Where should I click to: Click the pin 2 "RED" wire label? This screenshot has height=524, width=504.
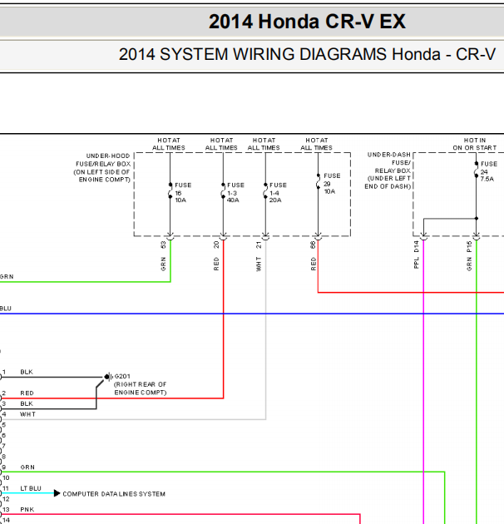pos(27,393)
